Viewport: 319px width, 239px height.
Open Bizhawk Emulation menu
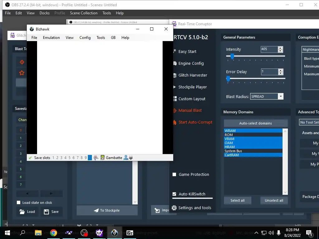[51, 38]
